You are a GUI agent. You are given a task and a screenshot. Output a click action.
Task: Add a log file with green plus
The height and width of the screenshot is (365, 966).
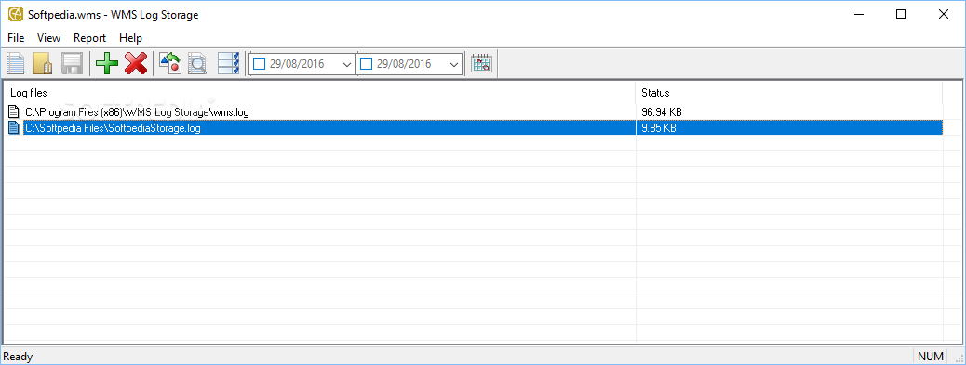[x=107, y=63]
